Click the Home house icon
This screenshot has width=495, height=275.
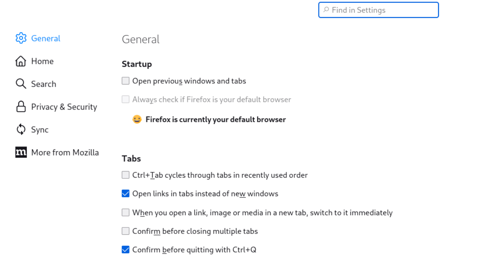point(21,61)
